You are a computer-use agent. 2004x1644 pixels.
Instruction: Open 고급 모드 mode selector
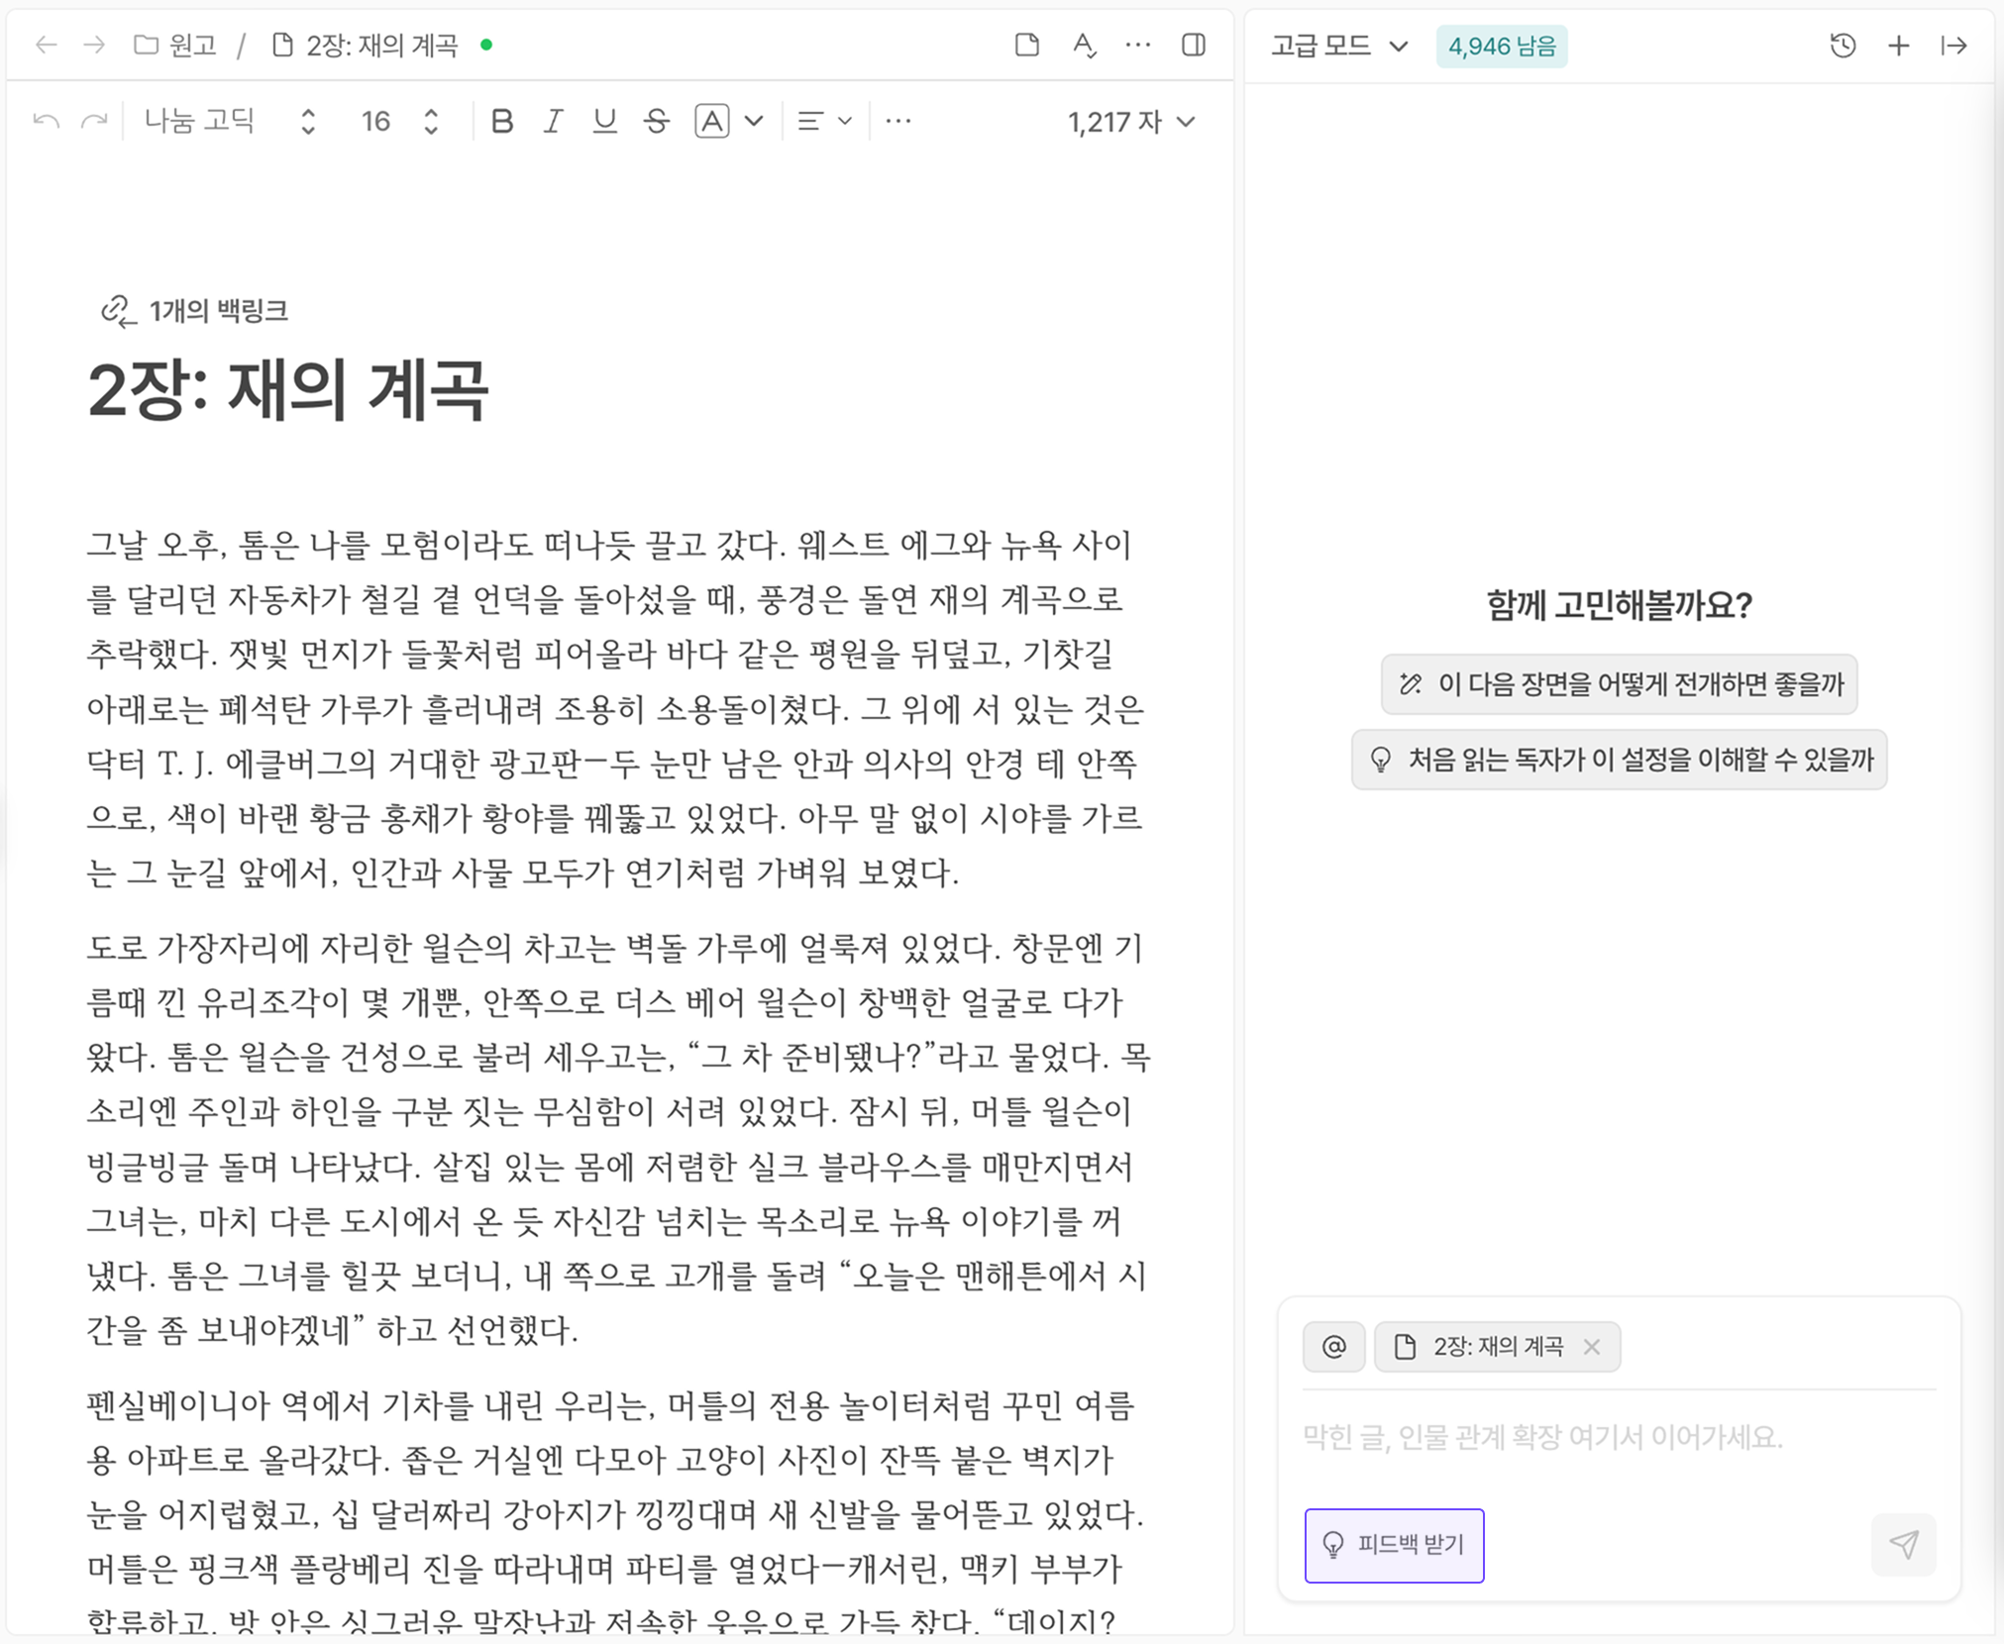click(x=1338, y=46)
